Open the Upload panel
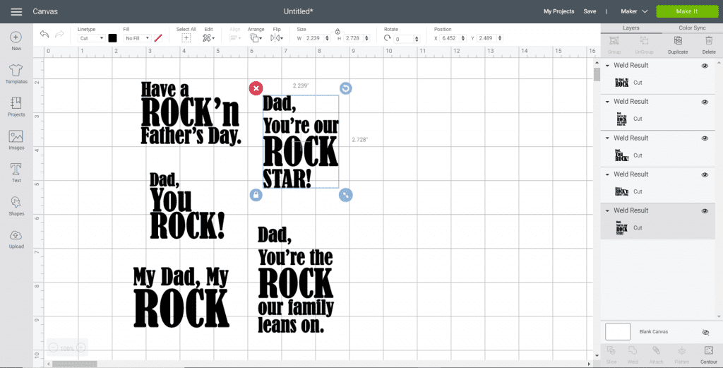This screenshot has height=368, width=723. 16,239
